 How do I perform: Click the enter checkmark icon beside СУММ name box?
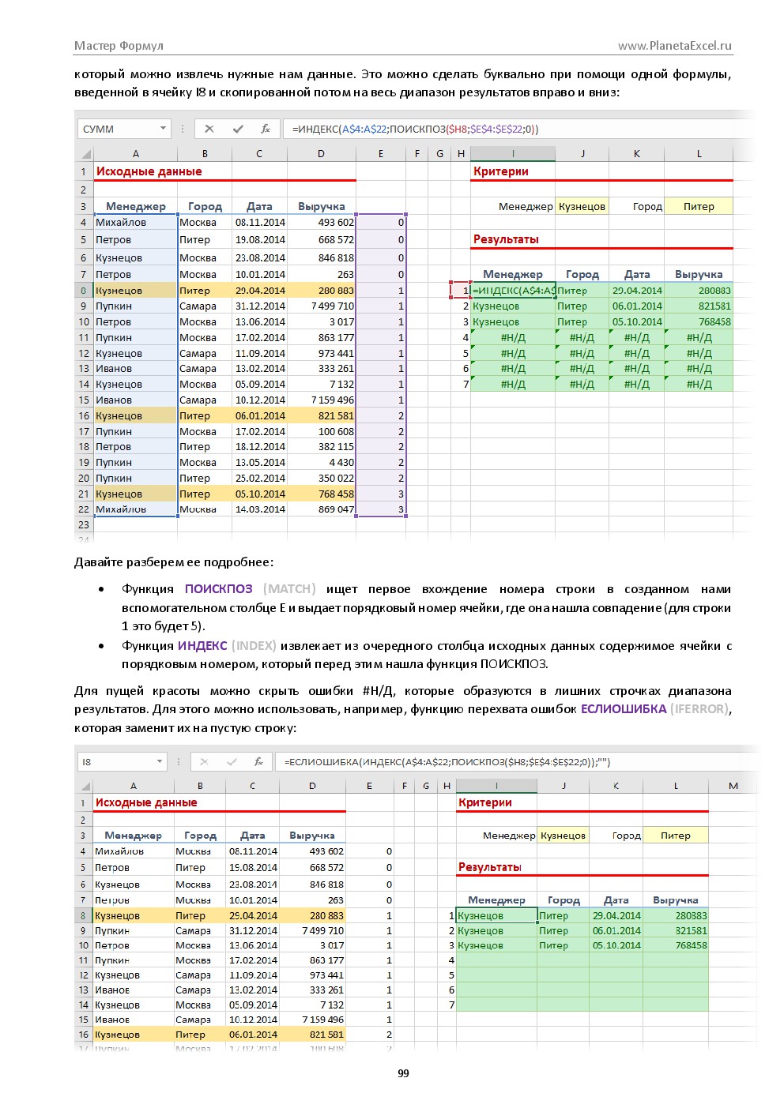(238, 129)
